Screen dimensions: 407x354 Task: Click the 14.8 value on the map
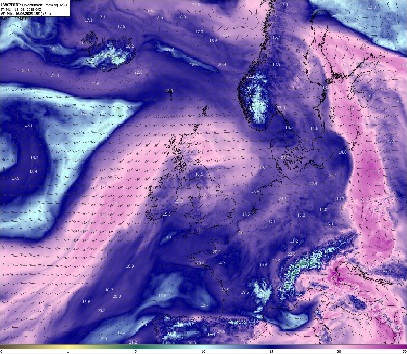342,152
